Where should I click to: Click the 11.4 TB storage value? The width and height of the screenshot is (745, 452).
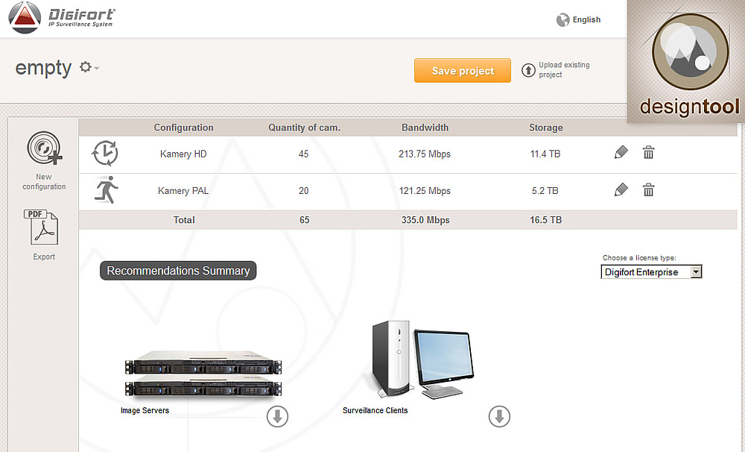(x=545, y=154)
